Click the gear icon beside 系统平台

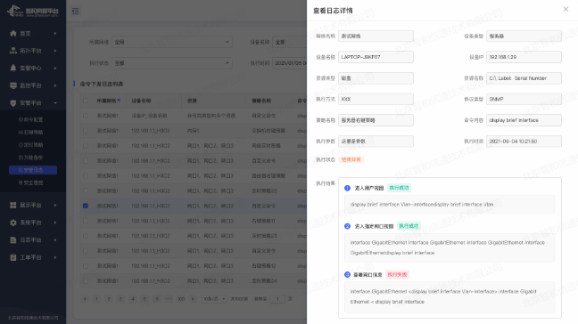tap(13, 223)
